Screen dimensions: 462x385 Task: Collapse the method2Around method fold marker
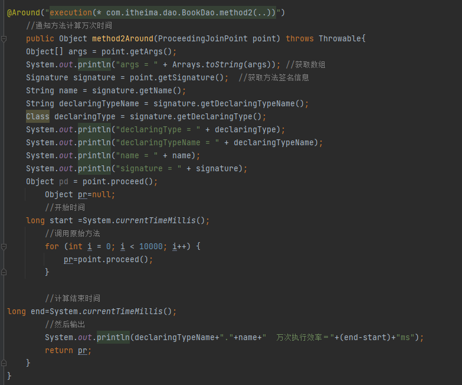(4, 38)
